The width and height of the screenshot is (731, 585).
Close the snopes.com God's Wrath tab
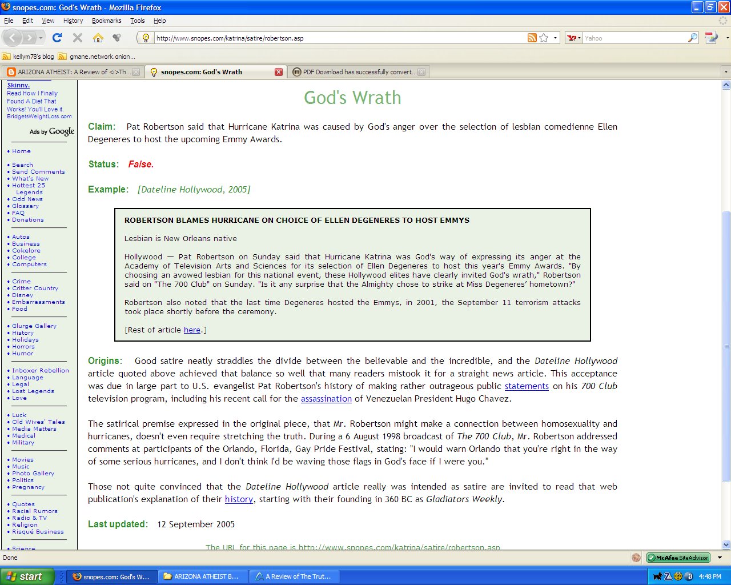(279, 72)
